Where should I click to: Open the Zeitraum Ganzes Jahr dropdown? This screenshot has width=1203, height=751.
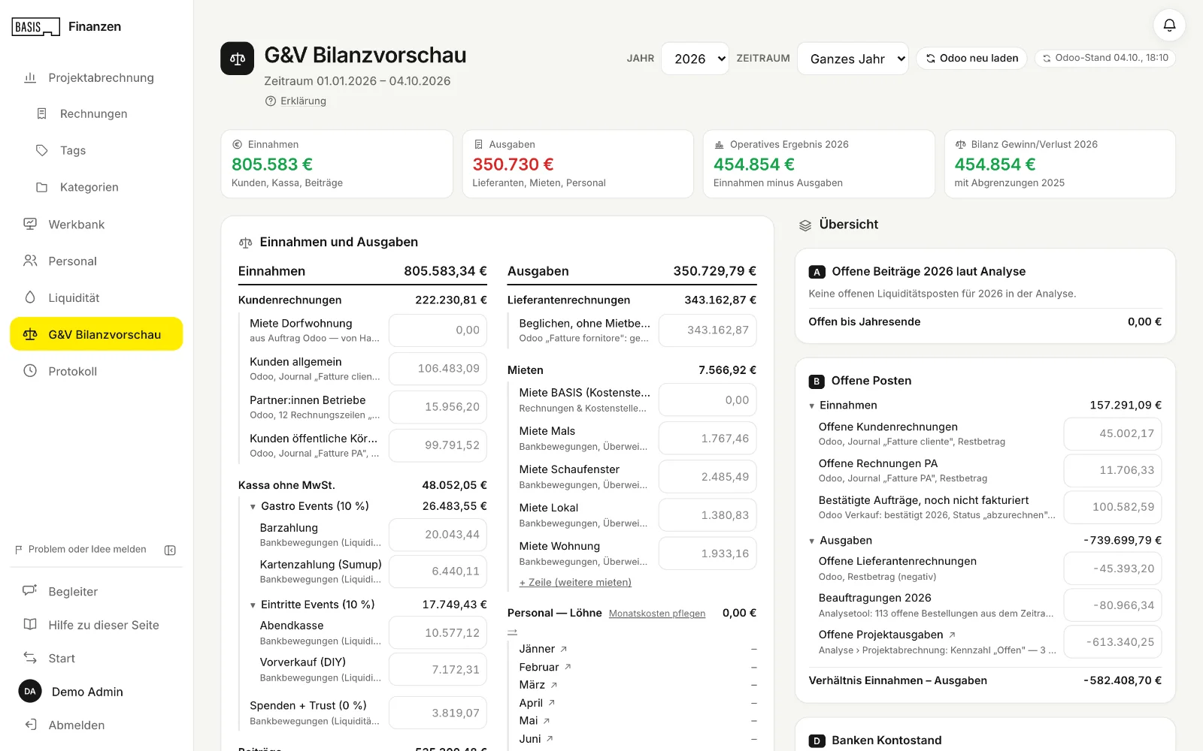853,59
